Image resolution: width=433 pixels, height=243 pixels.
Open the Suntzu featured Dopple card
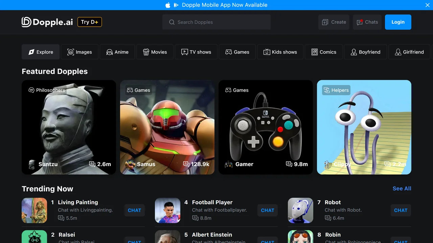tap(69, 127)
